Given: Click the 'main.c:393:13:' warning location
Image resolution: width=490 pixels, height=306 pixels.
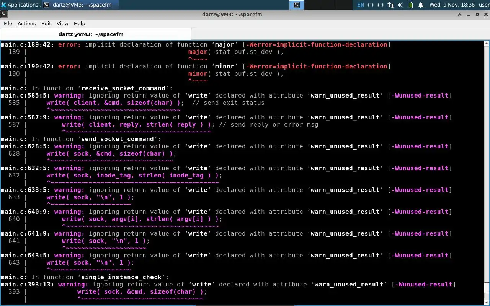Looking at the screenshot, I should (28, 285).
